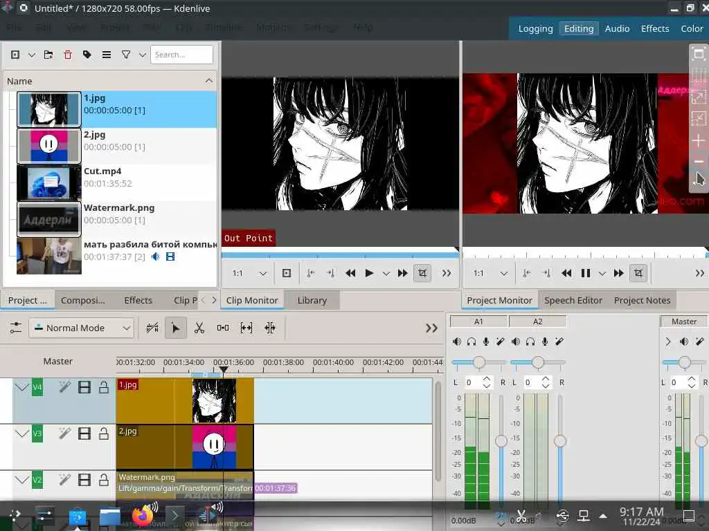Open effects wand on track V4
The image size is (709, 531).
click(64, 387)
